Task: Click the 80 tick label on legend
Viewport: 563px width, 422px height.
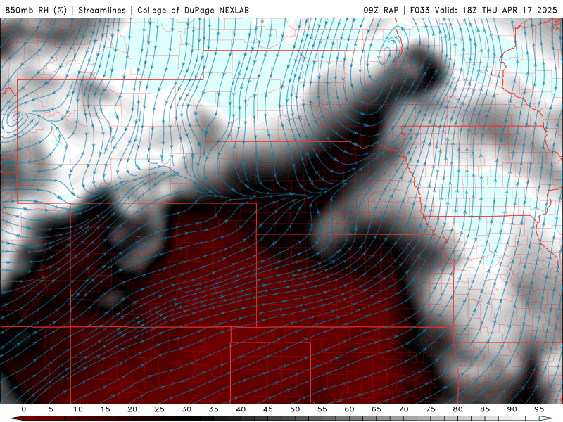Action: pos(457,409)
